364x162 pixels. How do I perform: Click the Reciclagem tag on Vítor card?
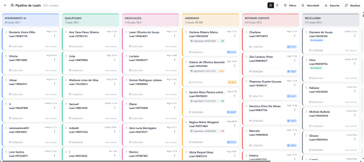point(316,68)
